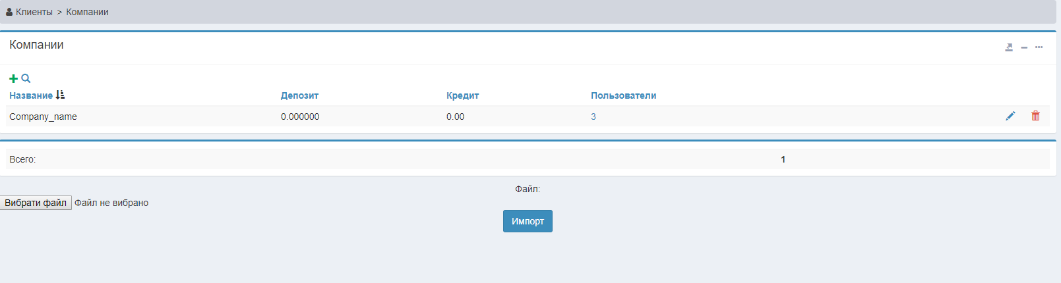This screenshot has height=283, width=1061.
Task: Click the Файл не вибрано text
Action: [111, 203]
